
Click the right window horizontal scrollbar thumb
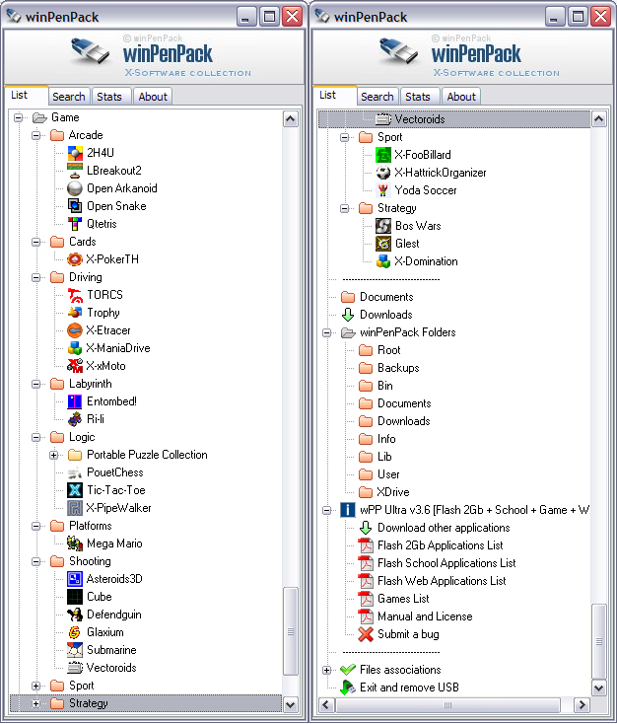click(x=447, y=705)
